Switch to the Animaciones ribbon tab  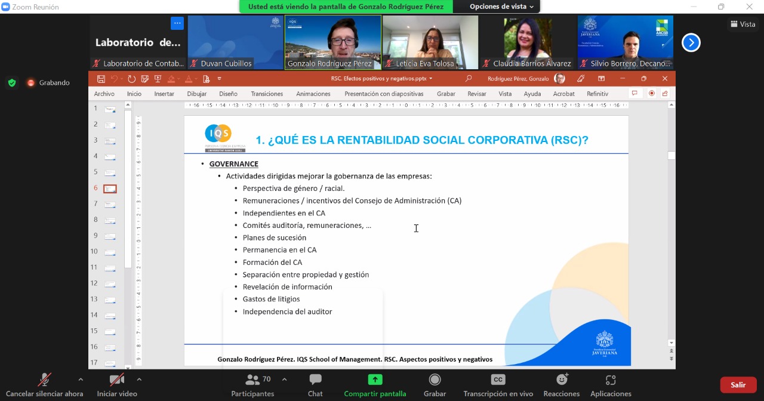pyautogui.click(x=313, y=94)
